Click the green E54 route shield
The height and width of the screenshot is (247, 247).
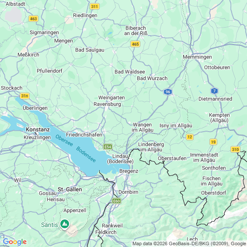pos(108,147)
